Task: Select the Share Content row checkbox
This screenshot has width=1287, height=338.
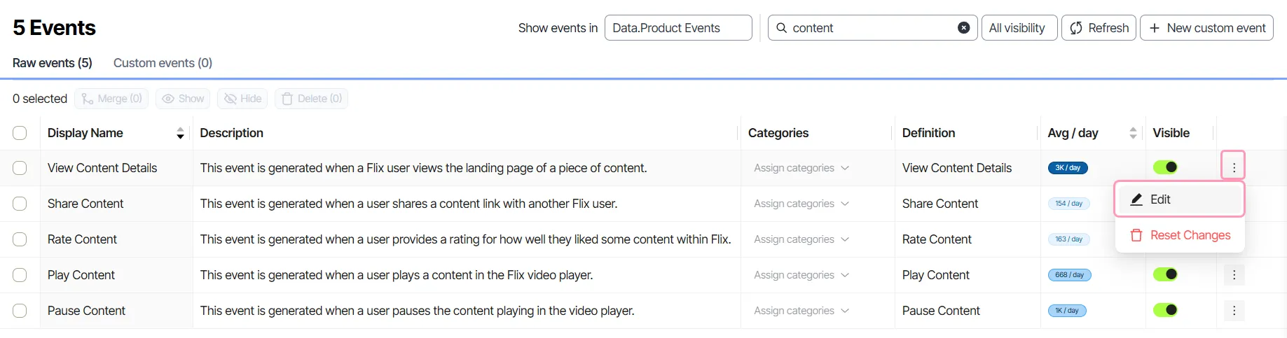Action: coord(20,204)
